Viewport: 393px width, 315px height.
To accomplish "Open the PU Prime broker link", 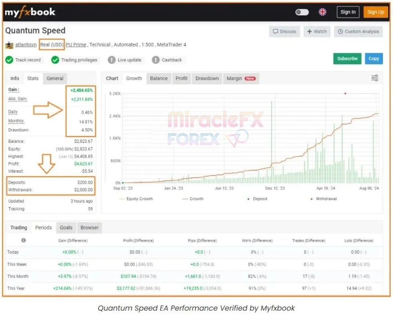I will click(76, 45).
